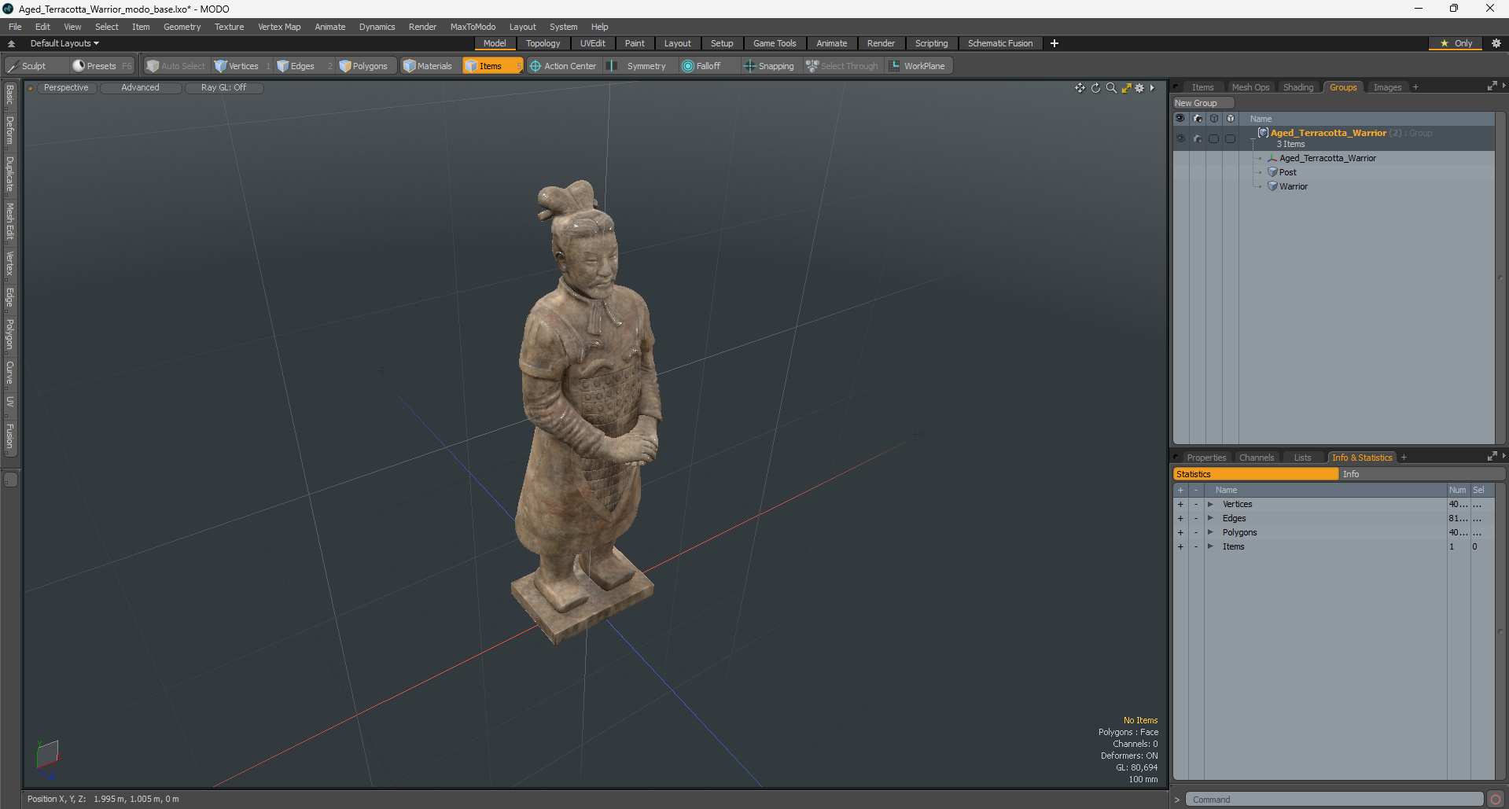1509x809 pixels.
Task: Expand the Items statistics row
Action: coord(1210,546)
